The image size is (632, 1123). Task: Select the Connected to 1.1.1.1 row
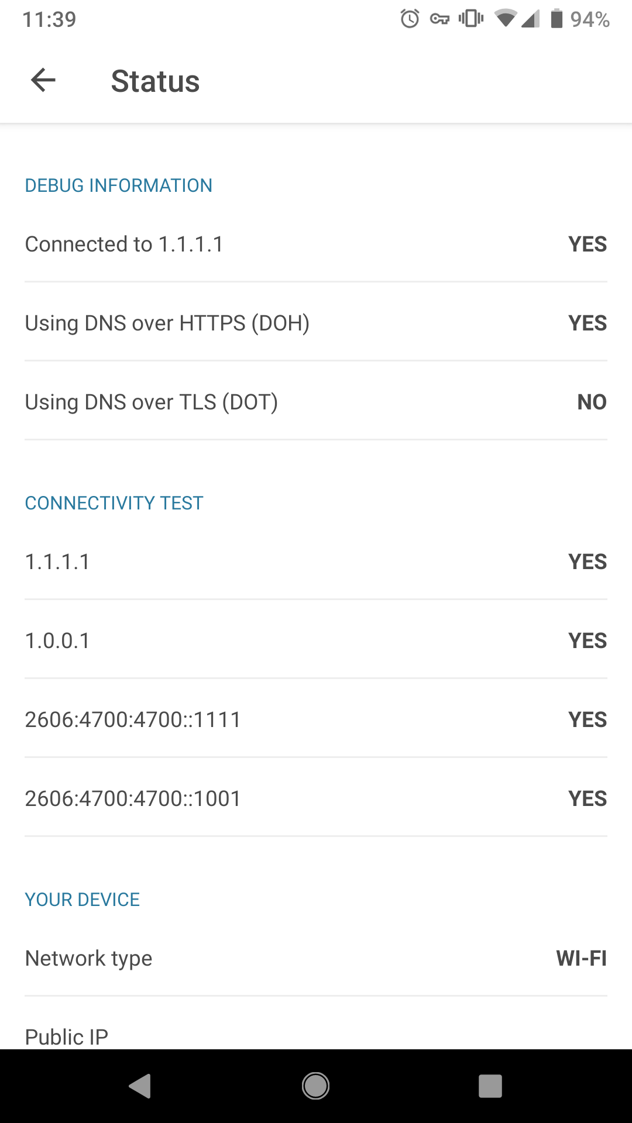tap(316, 244)
